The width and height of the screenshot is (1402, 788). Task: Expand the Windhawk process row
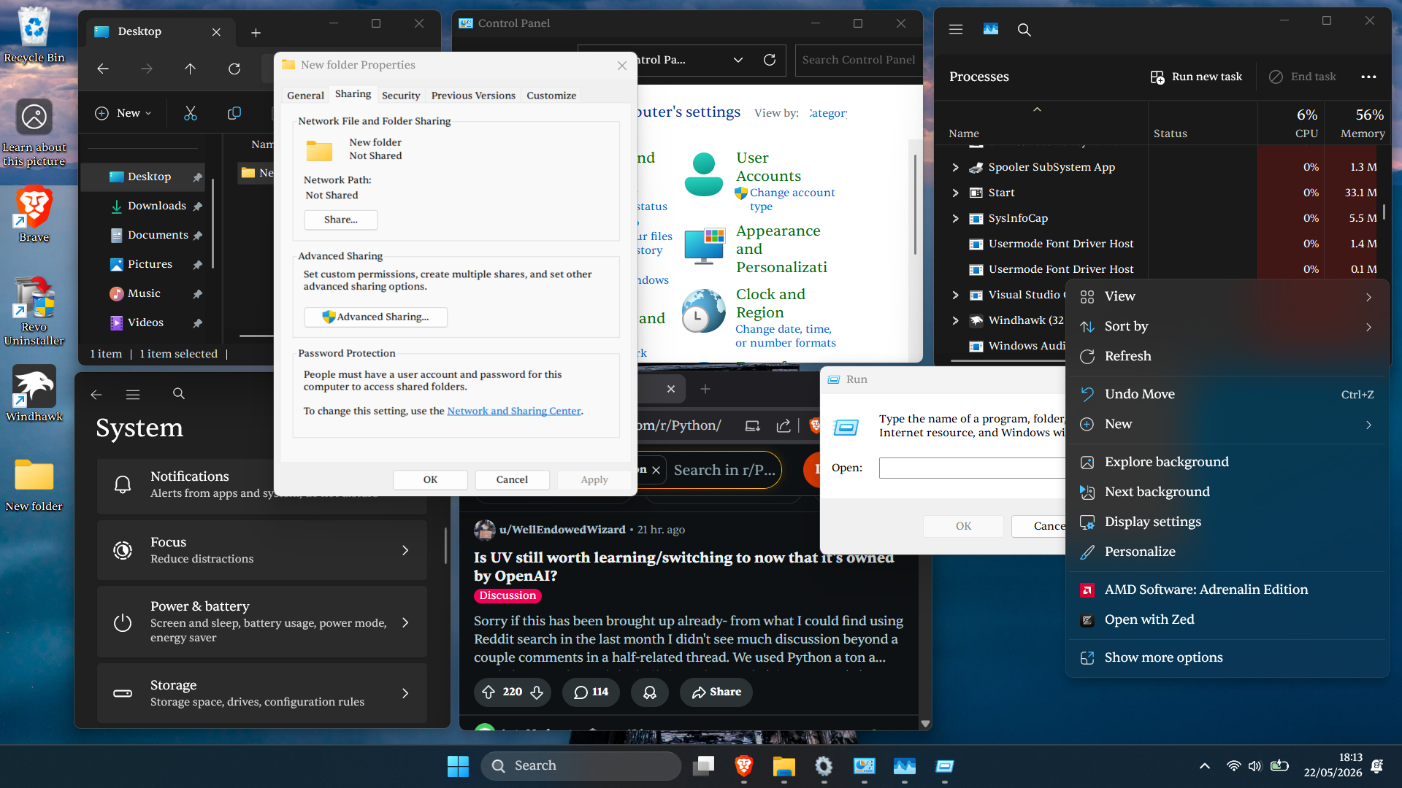point(955,320)
